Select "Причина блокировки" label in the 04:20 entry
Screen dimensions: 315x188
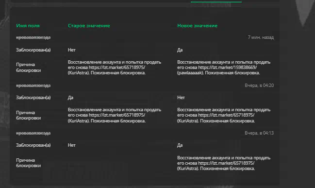pos(28,115)
